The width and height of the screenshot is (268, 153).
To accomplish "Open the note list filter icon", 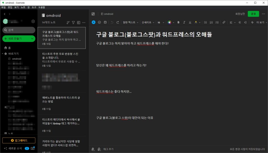I will click(x=73, y=23).
